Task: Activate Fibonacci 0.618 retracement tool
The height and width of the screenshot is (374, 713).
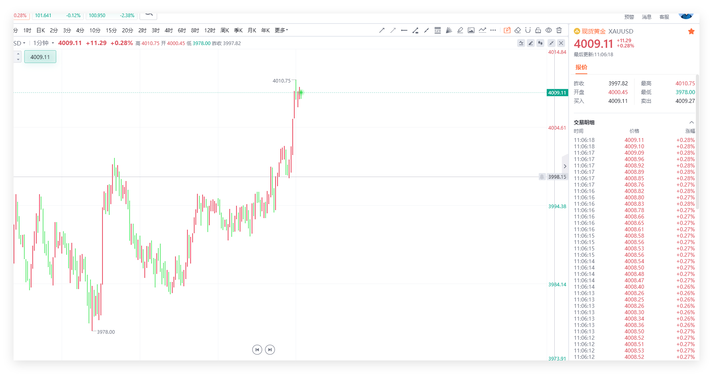Action: click(437, 30)
